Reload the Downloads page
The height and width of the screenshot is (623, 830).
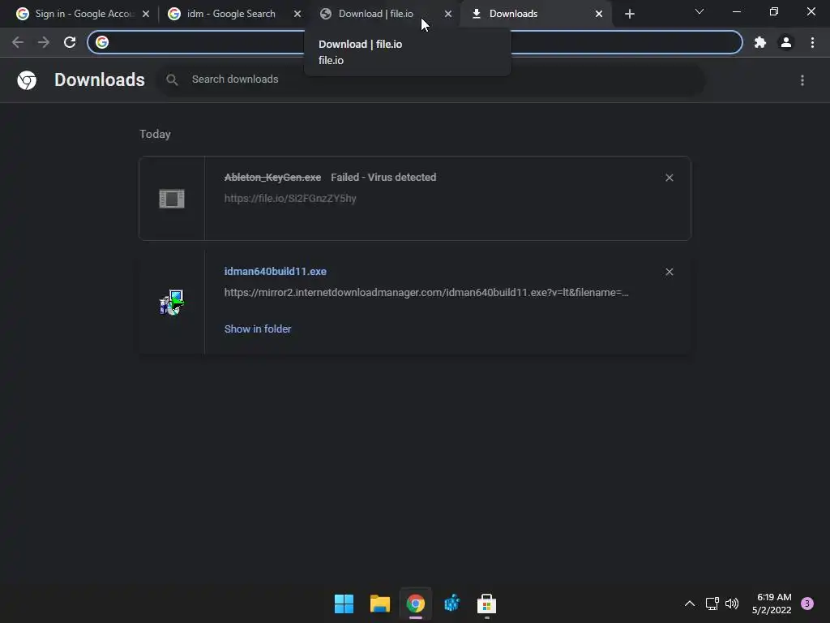[x=70, y=42]
